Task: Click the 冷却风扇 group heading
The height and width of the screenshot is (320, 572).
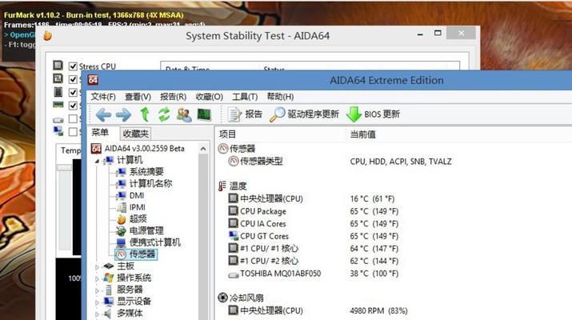Action: 246,298
